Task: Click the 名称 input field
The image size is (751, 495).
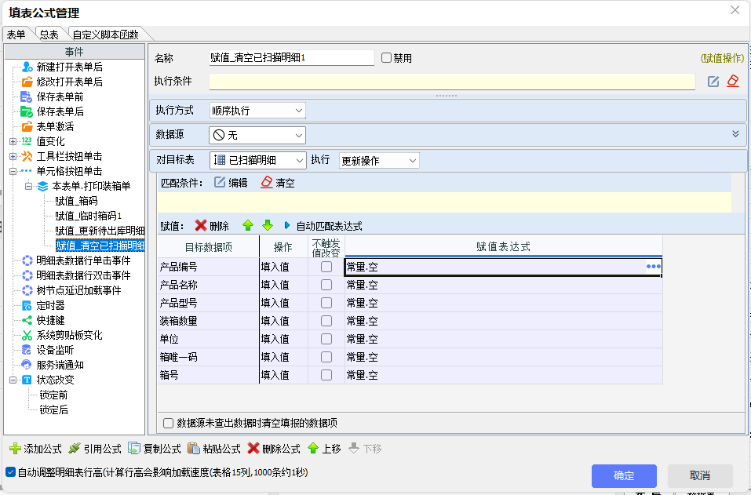Action: point(292,58)
